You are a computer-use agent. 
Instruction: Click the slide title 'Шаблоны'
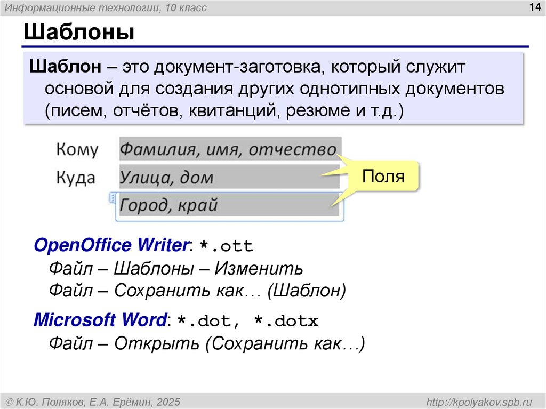coord(79,32)
